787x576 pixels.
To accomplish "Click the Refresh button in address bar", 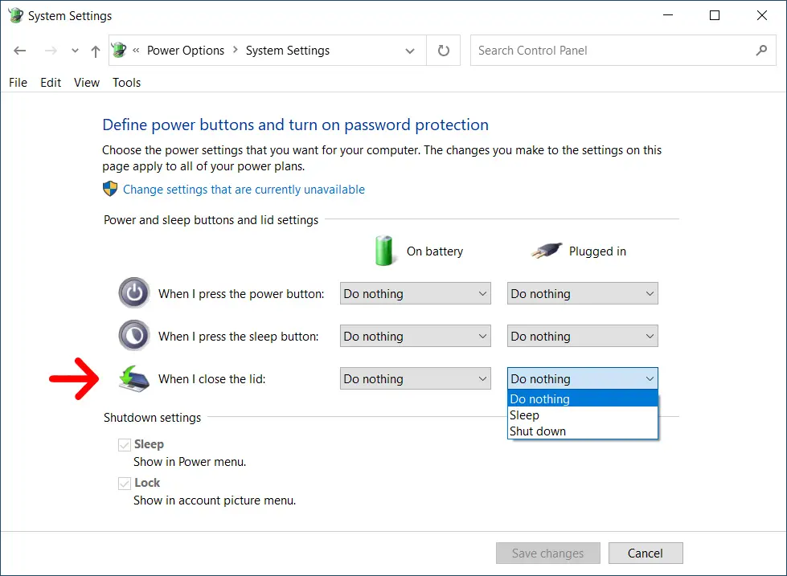I will 443,51.
